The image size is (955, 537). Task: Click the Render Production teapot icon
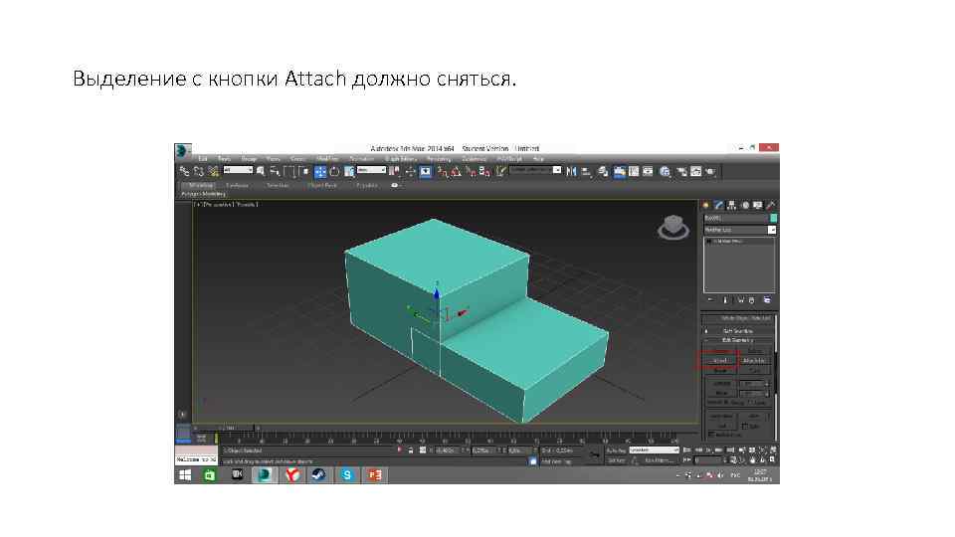pyautogui.click(x=710, y=172)
